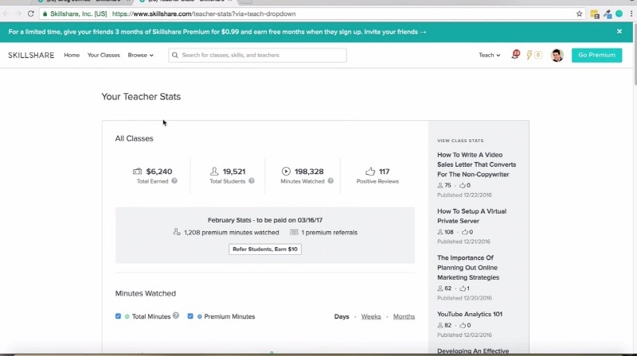Open the Chrome three-dot menu
Image resolution: width=637 pixels, height=356 pixels.
631,14
